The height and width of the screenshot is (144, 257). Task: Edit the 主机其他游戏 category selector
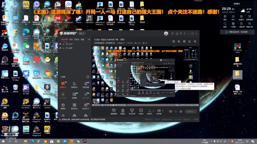tap(105, 43)
